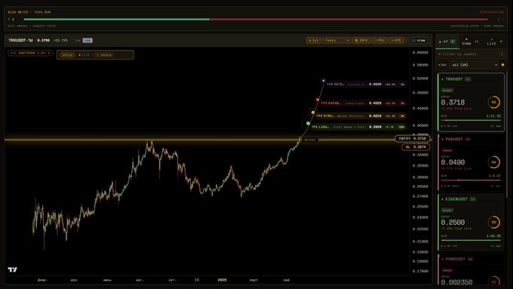Click the ENTRY 0.3718 price label
This screenshot has width=513, height=289.
[412, 138]
